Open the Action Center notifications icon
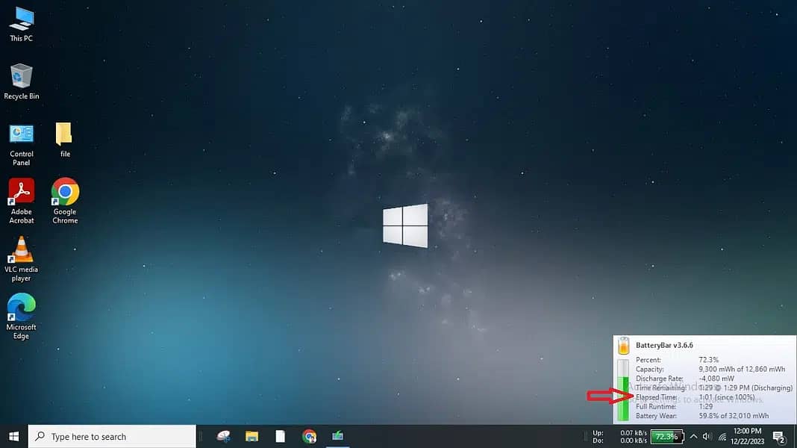The height and width of the screenshot is (448, 797). click(x=778, y=436)
